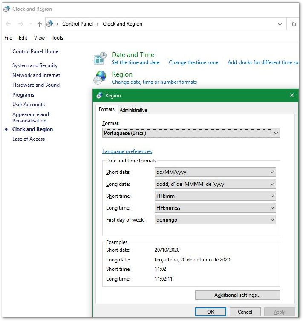This screenshot has height=321, width=303.
Task: Open the View menu
Action: [x=39, y=38]
